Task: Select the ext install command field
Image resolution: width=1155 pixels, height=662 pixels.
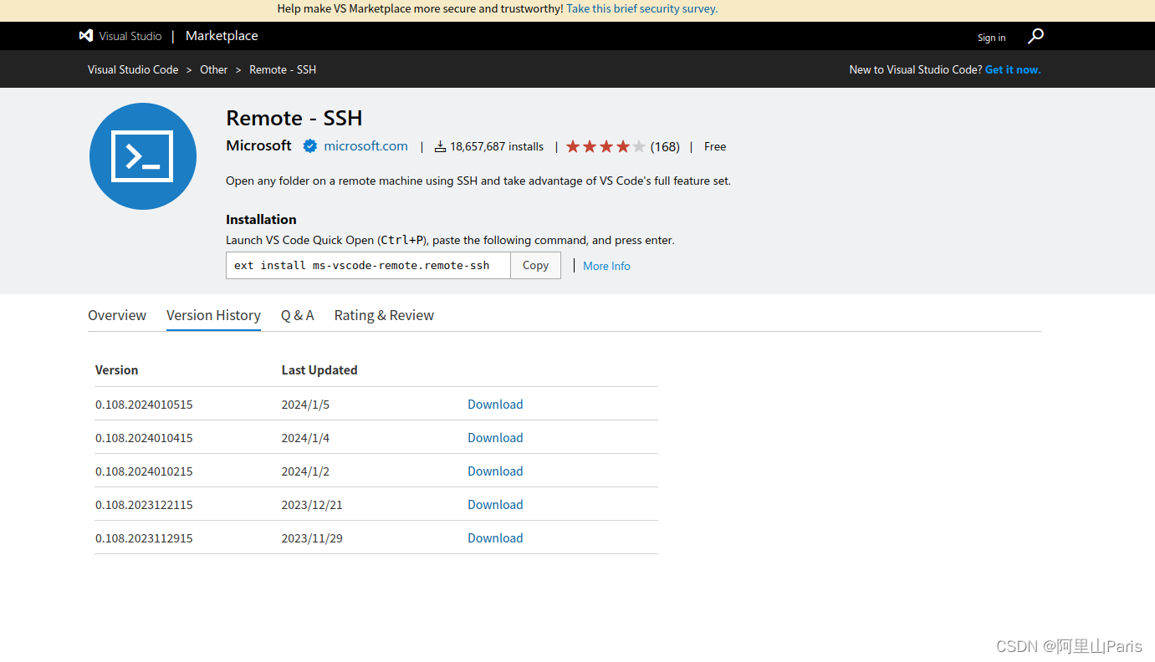Action: coord(368,265)
